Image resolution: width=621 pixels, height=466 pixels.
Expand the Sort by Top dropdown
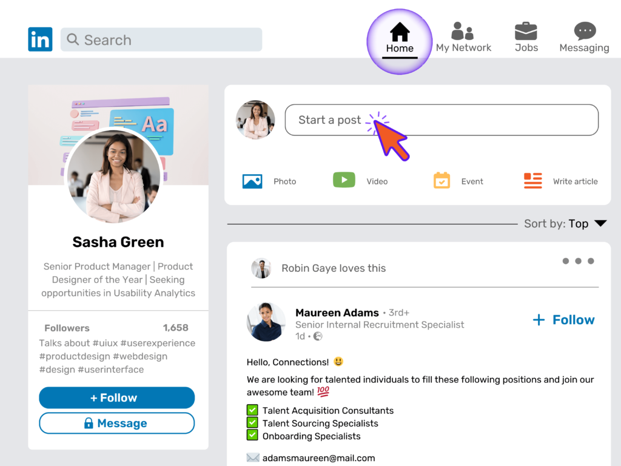tap(600, 223)
